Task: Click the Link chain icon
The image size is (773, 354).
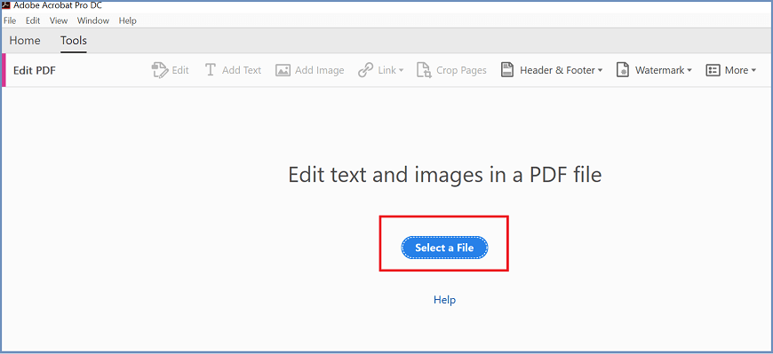Action: point(365,70)
